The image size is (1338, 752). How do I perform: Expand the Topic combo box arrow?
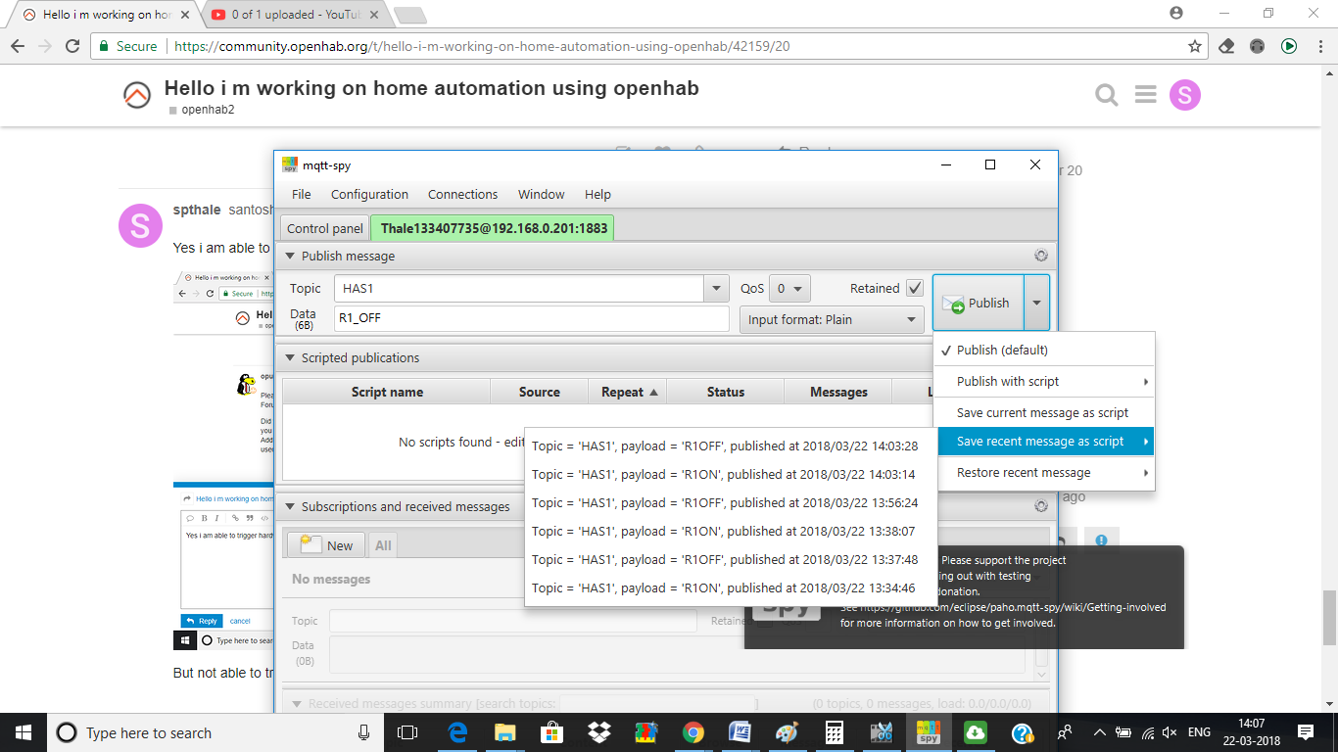717,289
